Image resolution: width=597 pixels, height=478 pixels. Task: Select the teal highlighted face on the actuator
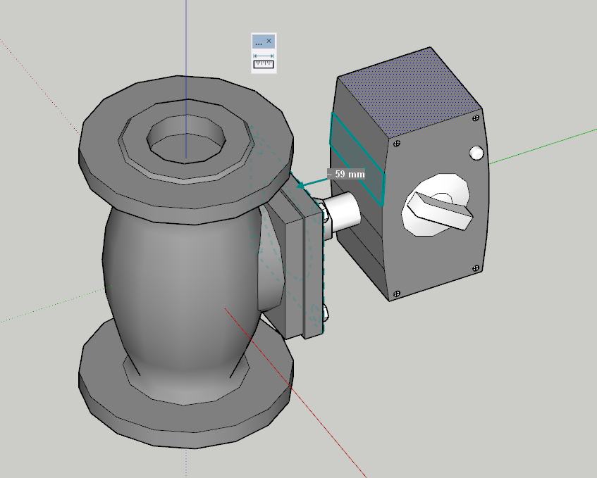[357, 161]
